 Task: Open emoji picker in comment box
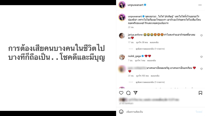121,112
